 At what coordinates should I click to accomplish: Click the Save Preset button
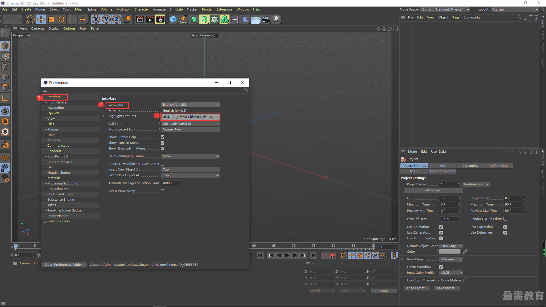tap(446, 288)
